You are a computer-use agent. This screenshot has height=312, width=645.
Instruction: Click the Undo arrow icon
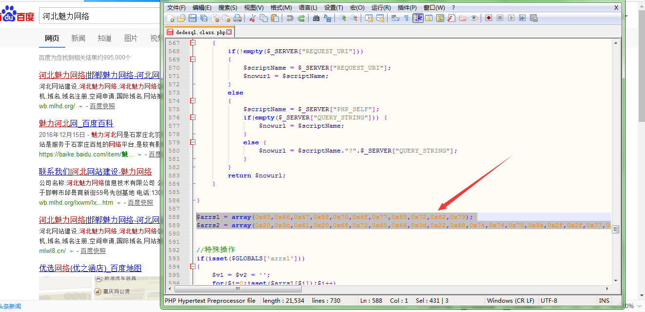(290, 19)
